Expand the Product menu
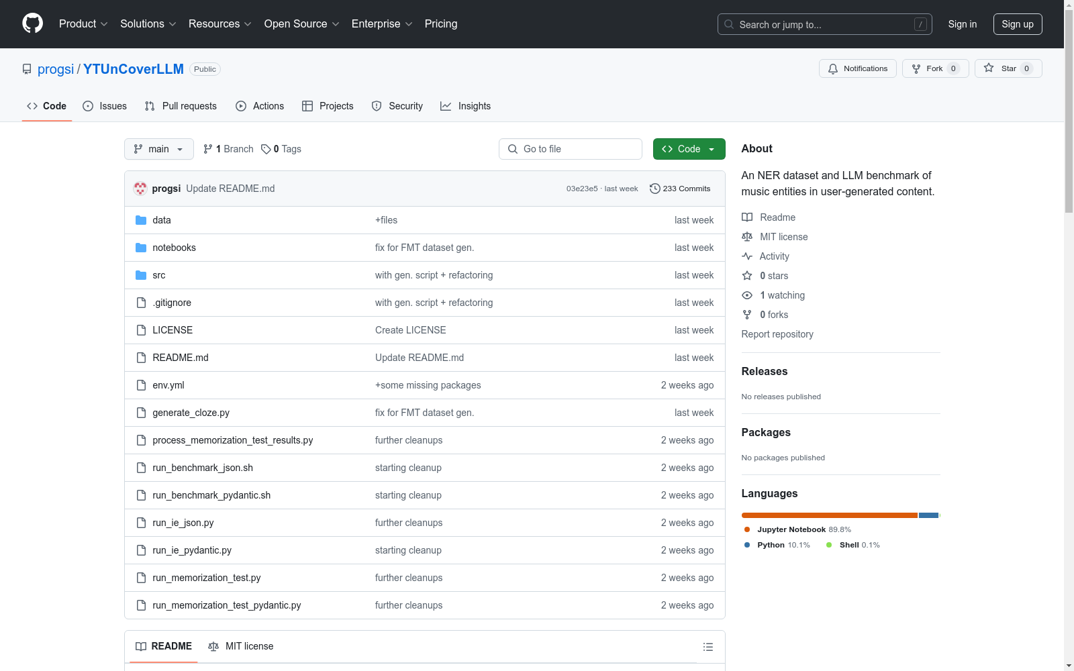 click(x=83, y=24)
